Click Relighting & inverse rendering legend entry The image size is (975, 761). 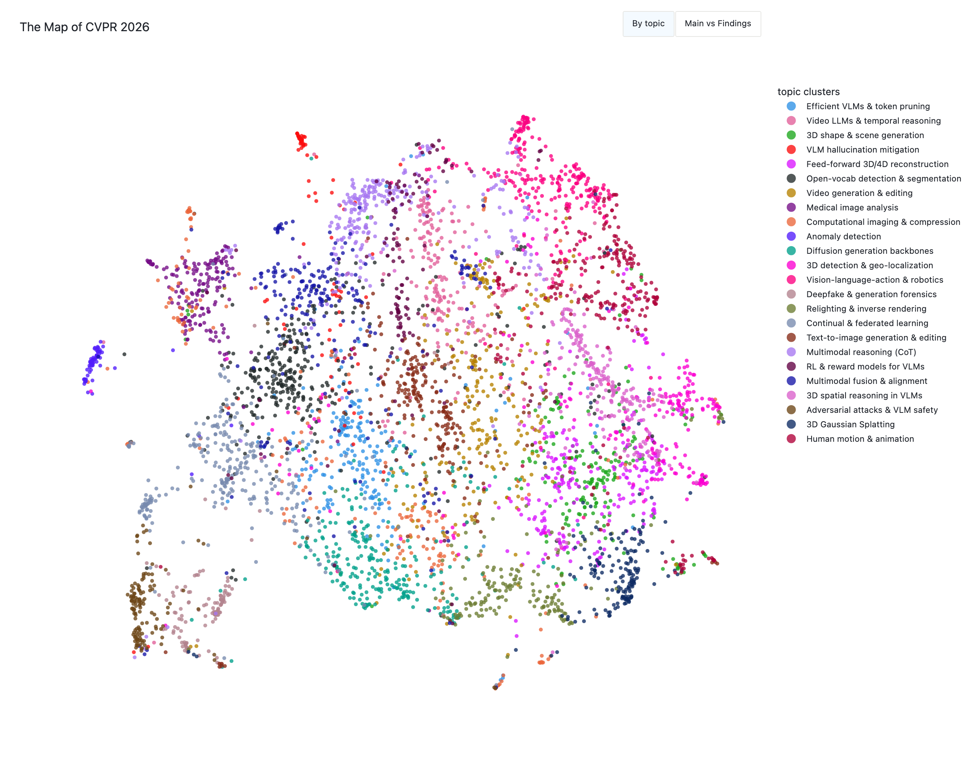856,309
